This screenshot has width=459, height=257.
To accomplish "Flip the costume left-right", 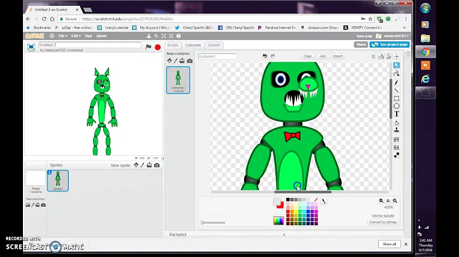I will (x=381, y=57).
